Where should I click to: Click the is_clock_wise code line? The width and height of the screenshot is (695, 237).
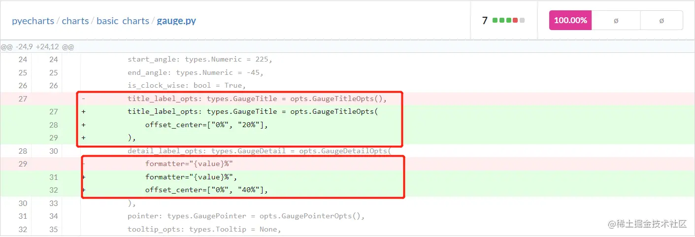(187, 85)
